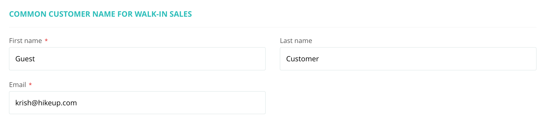Click the word 'SALES' in the heading
Screen dimensions: 546x130
pyautogui.click(x=181, y=14)
